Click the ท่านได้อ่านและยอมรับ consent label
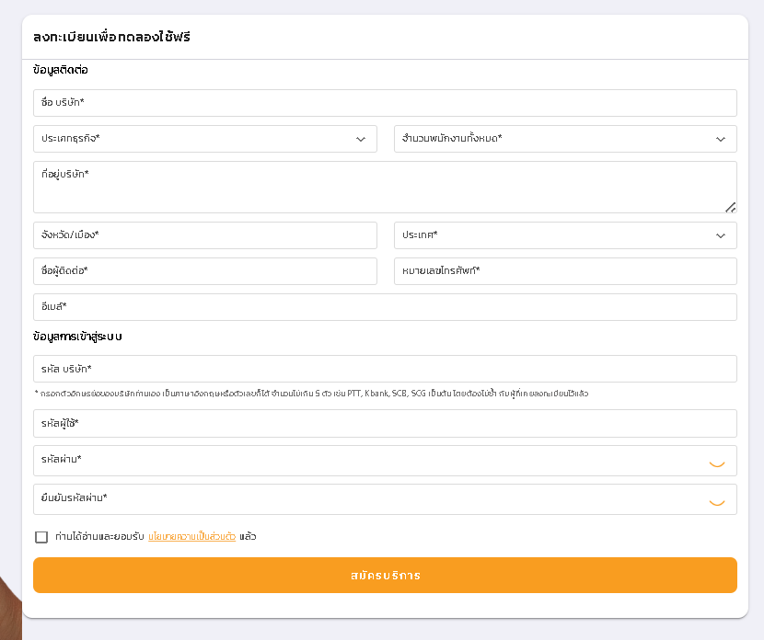This screenshot has width=764, height=640. [x=97, y=536]
